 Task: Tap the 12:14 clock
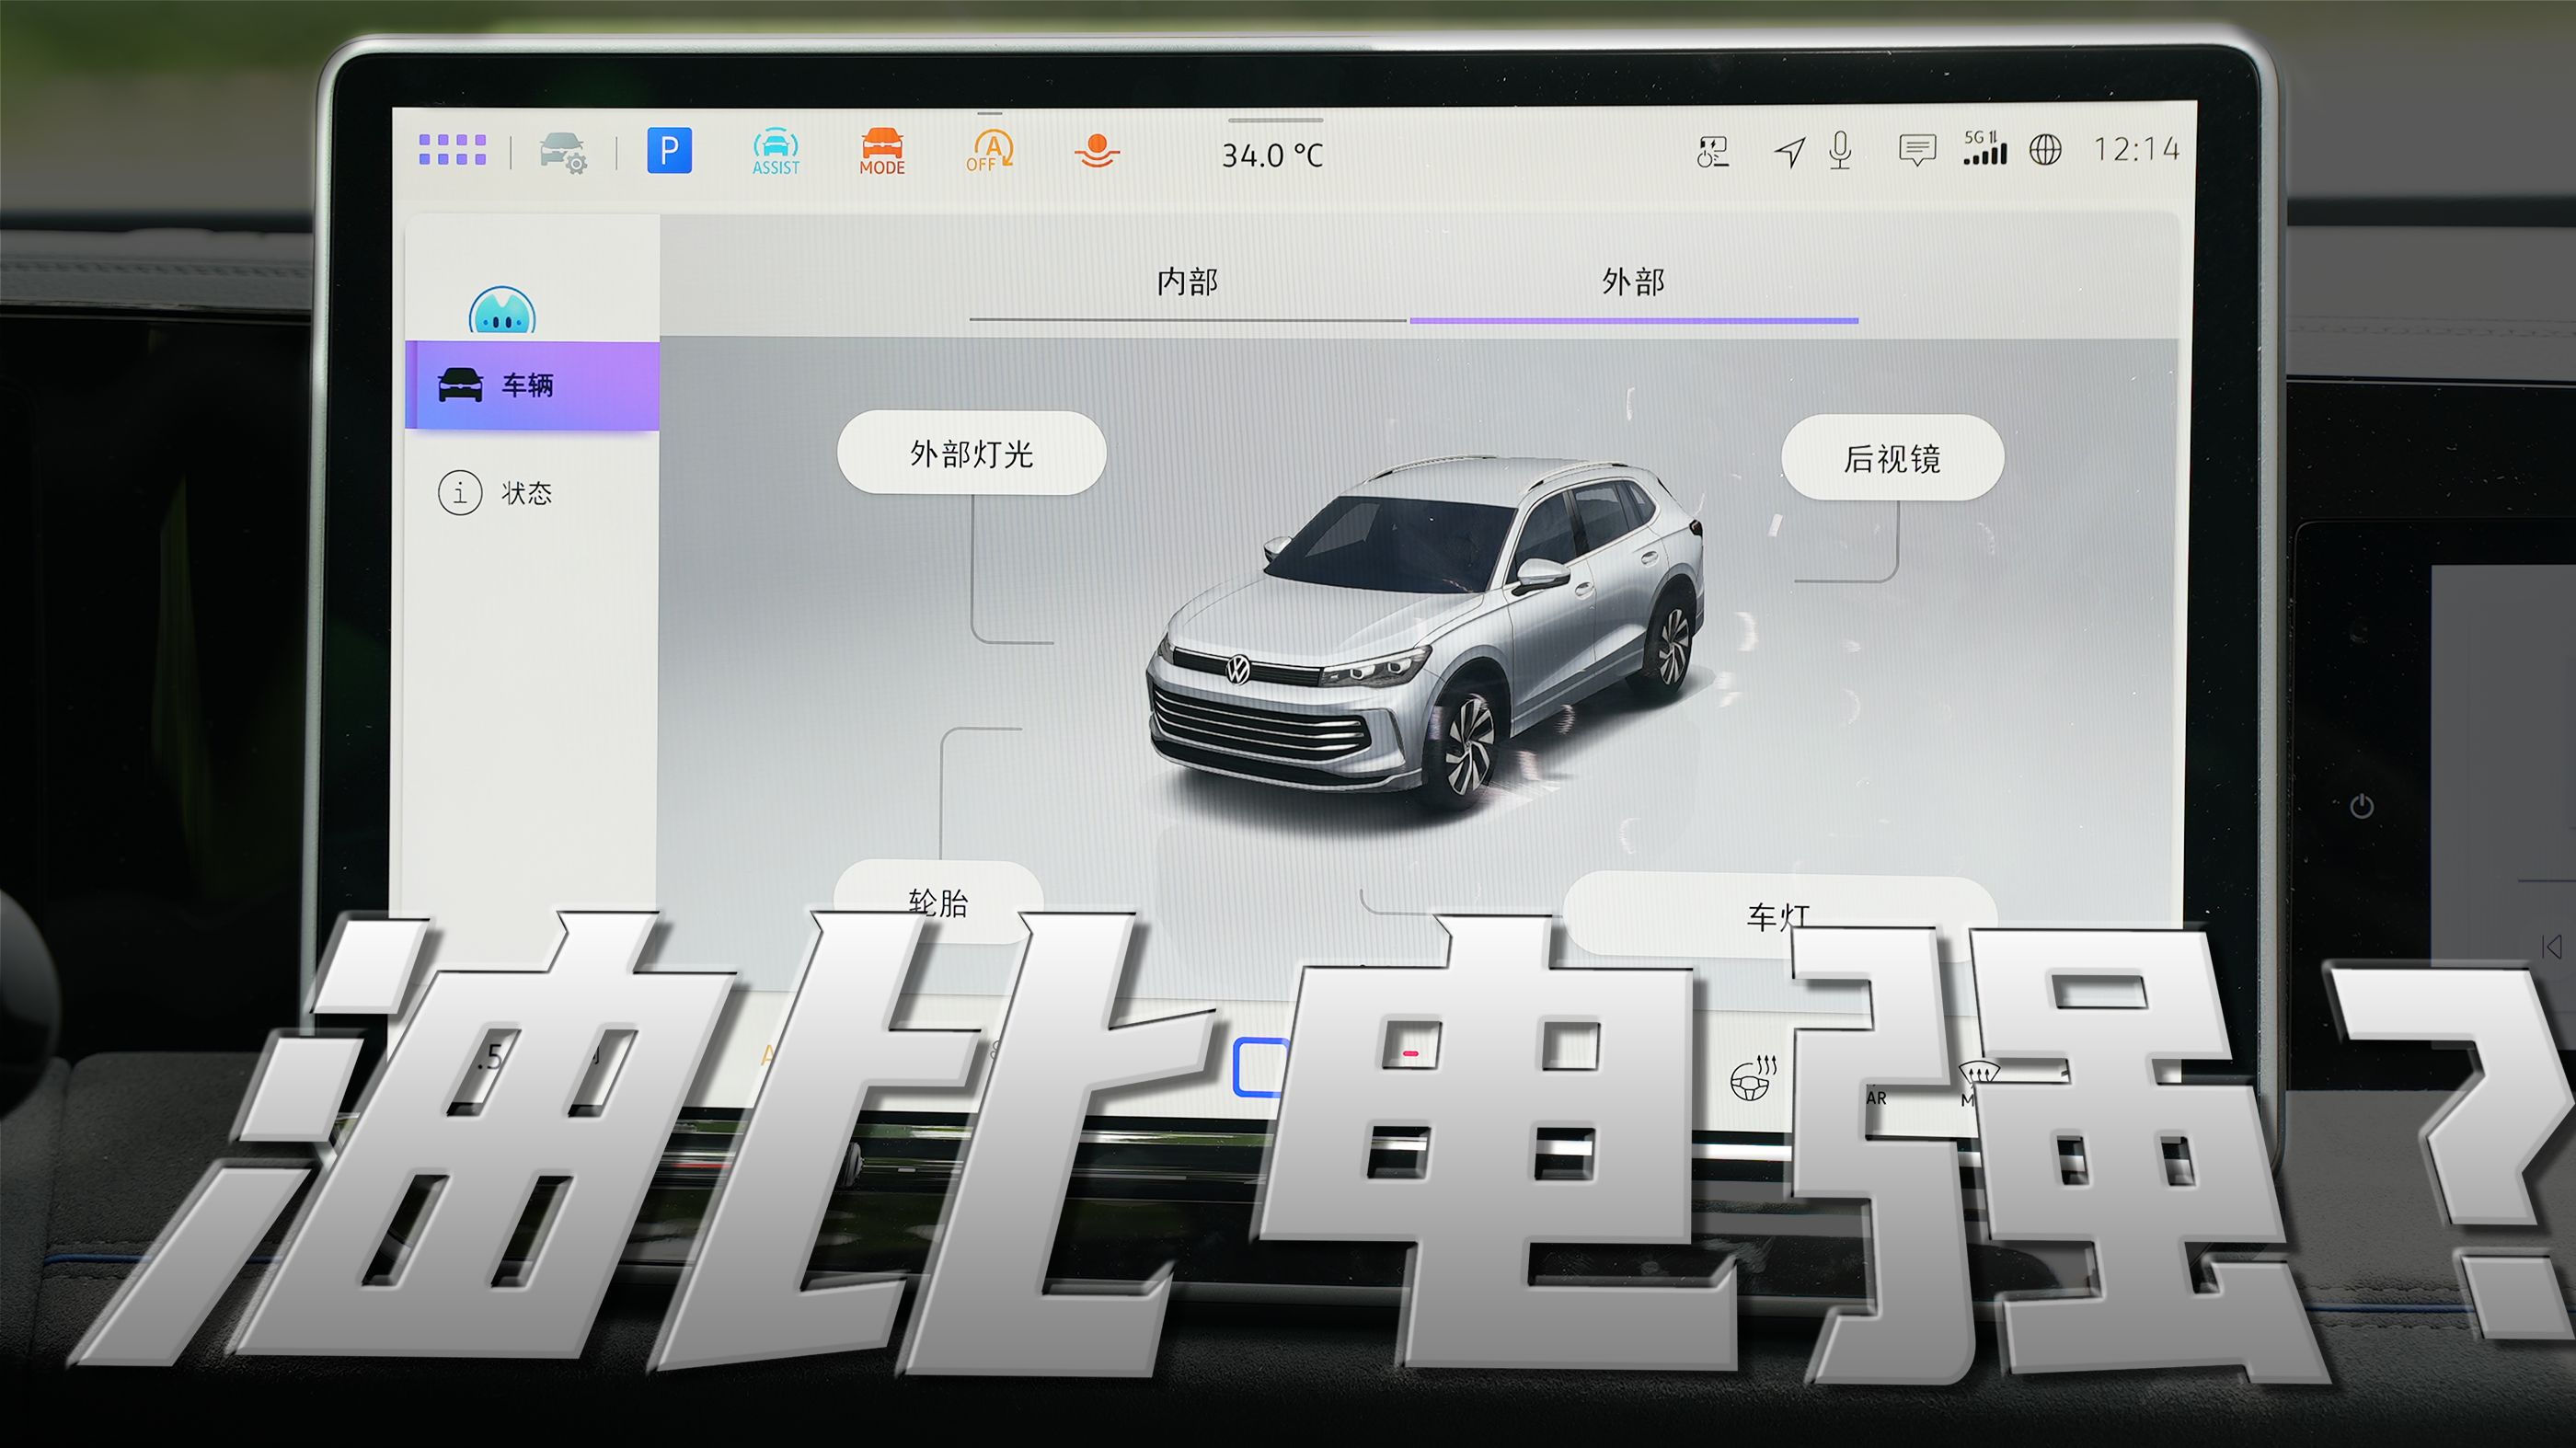2136,150
